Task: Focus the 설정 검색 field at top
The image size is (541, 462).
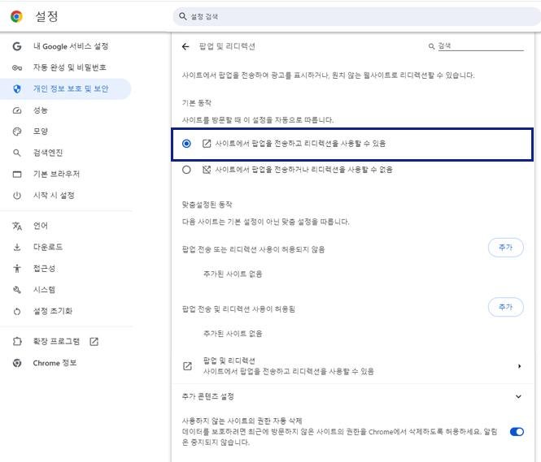Action: pos(357,16)
